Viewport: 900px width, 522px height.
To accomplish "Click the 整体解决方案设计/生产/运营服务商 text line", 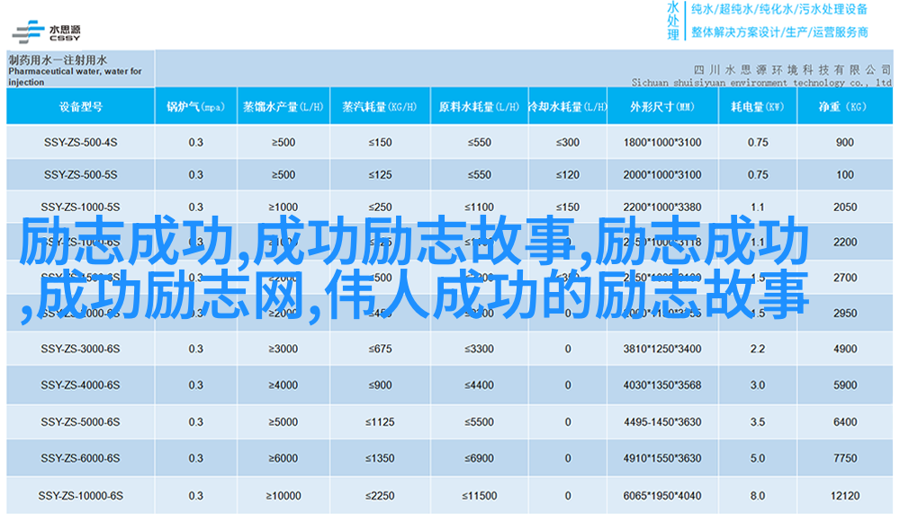I will coord(778,32).
